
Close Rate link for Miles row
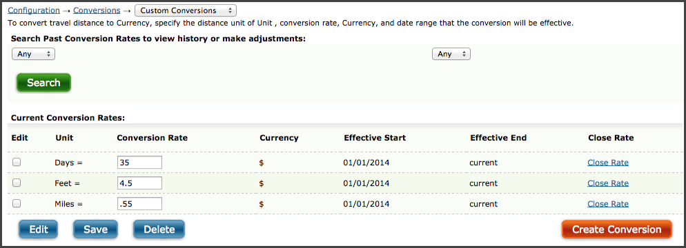coord(608,203)
